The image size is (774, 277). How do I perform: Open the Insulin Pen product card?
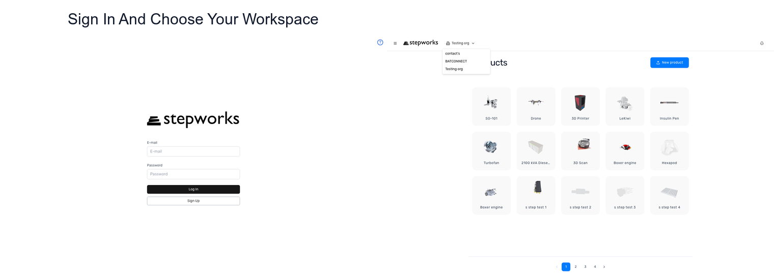pyautogui.click(x=670, y=106)
